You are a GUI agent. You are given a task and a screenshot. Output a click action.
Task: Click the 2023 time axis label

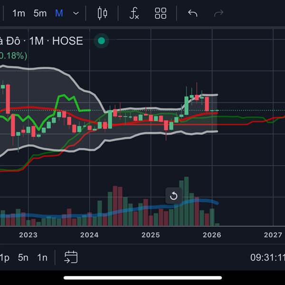tap(28, 235)
